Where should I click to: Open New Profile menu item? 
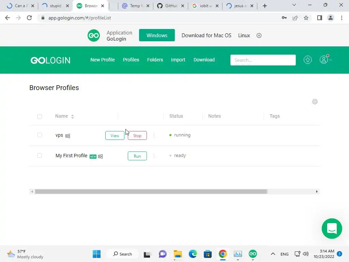tap(103, 60)
